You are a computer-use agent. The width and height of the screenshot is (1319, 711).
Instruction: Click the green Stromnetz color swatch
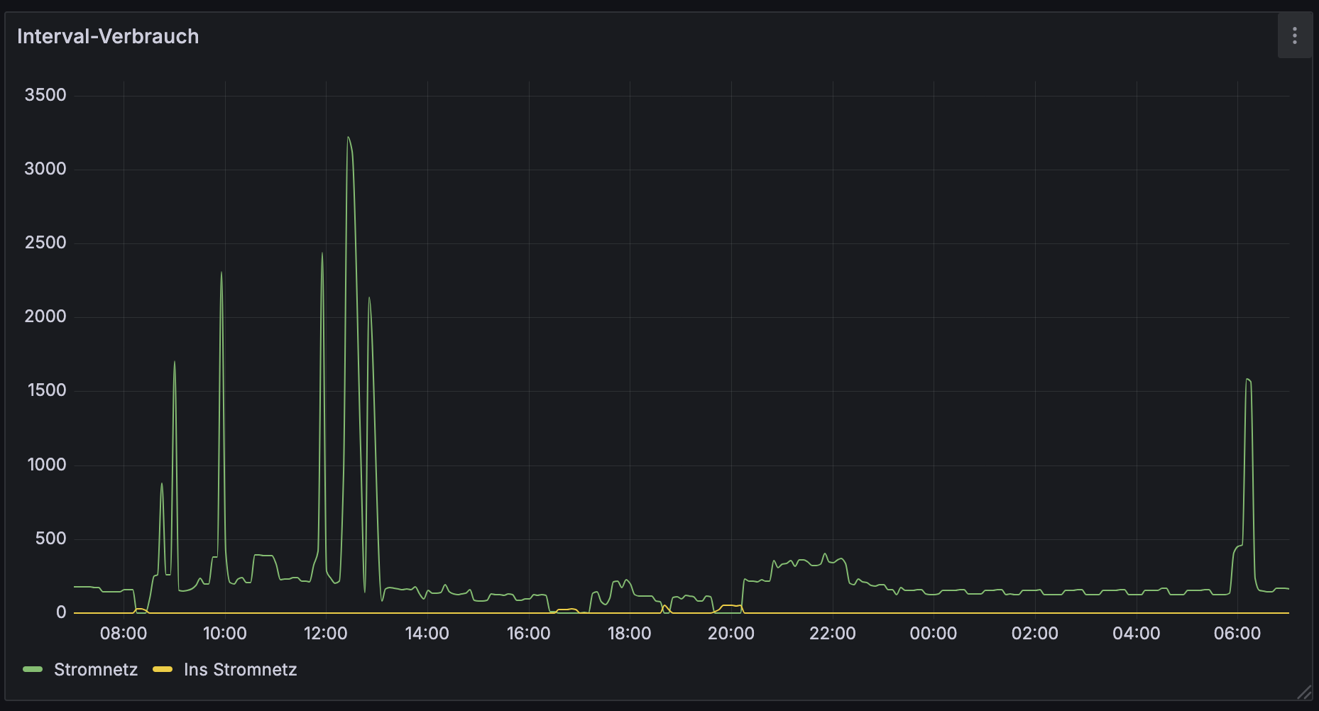click(33, 669)
